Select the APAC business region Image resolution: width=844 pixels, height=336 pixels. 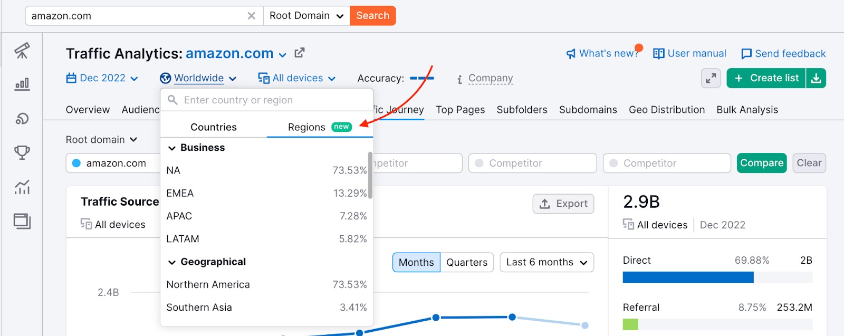pos(266,216)
